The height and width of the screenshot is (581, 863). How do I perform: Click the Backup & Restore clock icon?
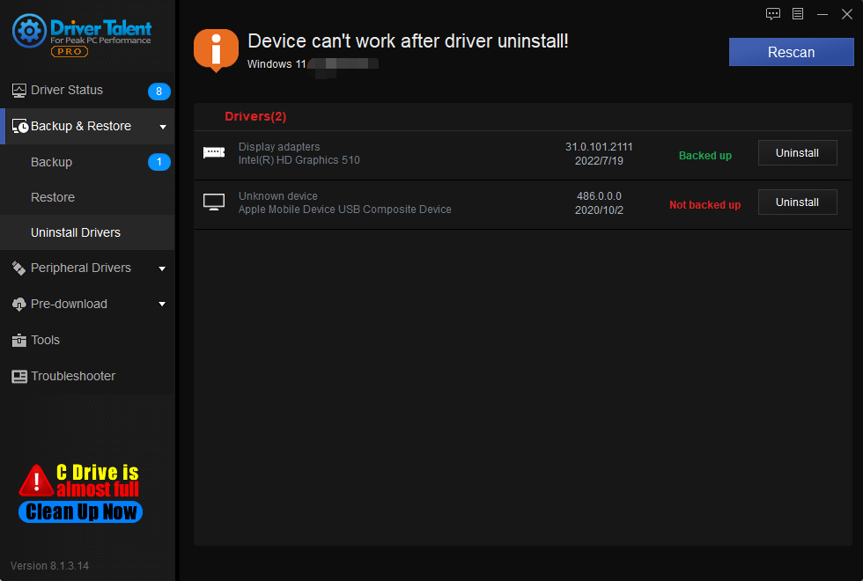[x=19, y=127]
